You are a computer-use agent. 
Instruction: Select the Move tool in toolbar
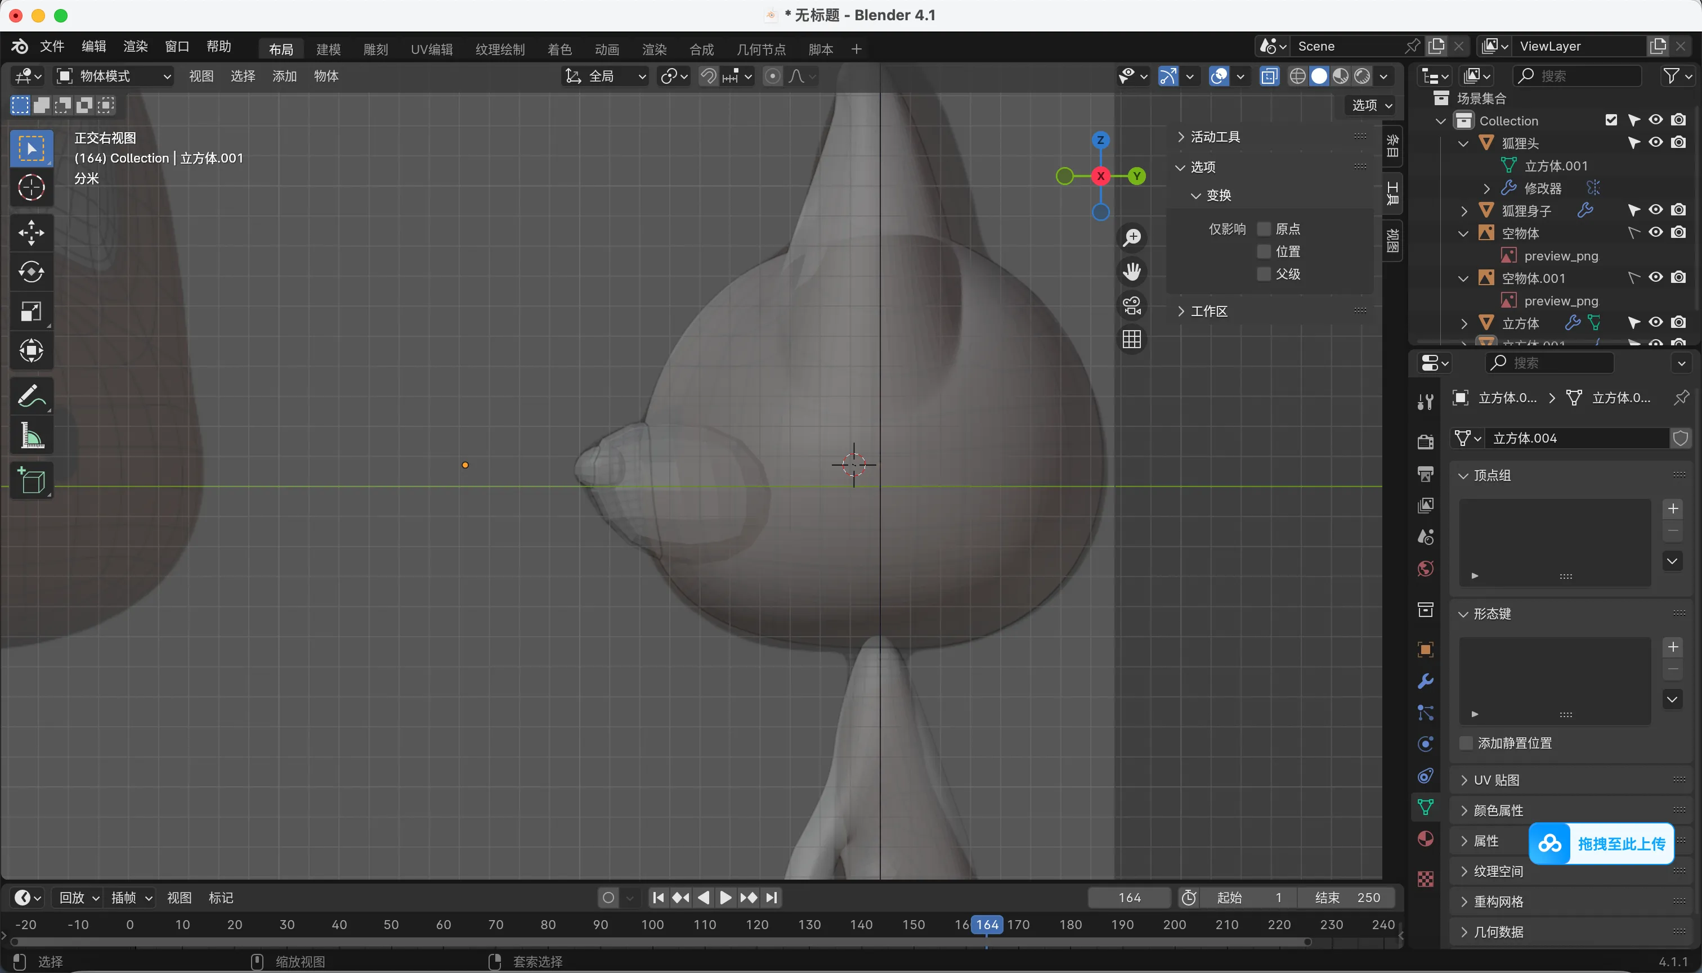tap(32, 232)
